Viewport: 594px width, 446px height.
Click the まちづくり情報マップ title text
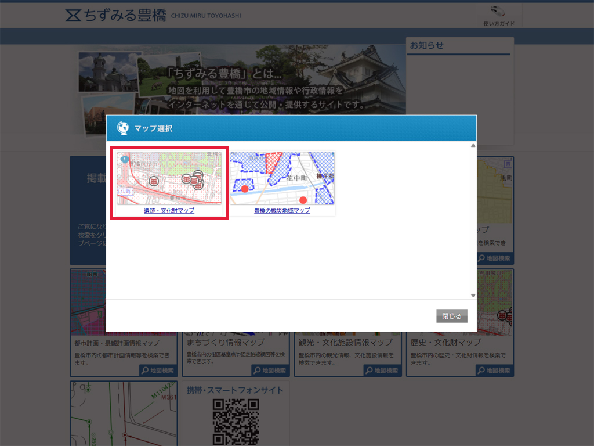226,343
